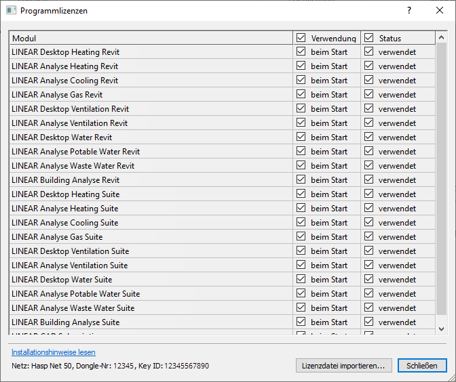Toggle beim Start for Analyse Heating Revit
This screenshot has width=456, height=382.
pyautogui.click(x=301, y=66)
